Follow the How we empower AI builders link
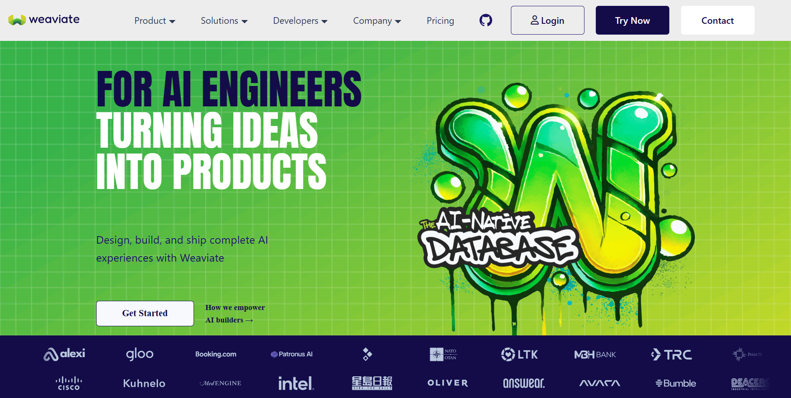Viewport: 791px width, 398px height. click(235, 314)
